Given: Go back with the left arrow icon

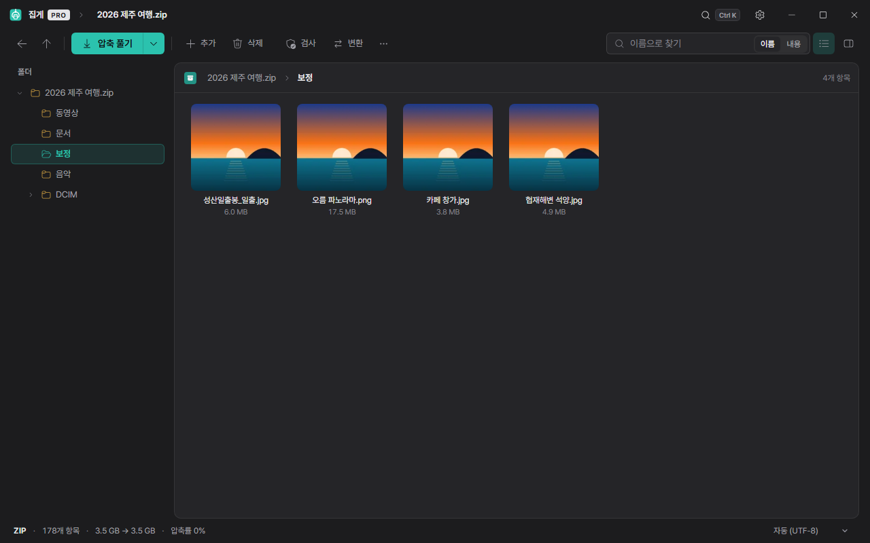Looking at the screenshot, I should pos(22,43).
